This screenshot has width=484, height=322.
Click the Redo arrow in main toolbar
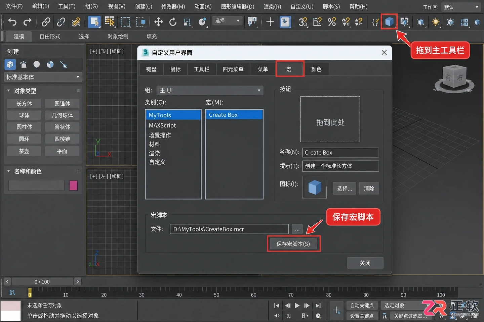(x=27, y=22)
